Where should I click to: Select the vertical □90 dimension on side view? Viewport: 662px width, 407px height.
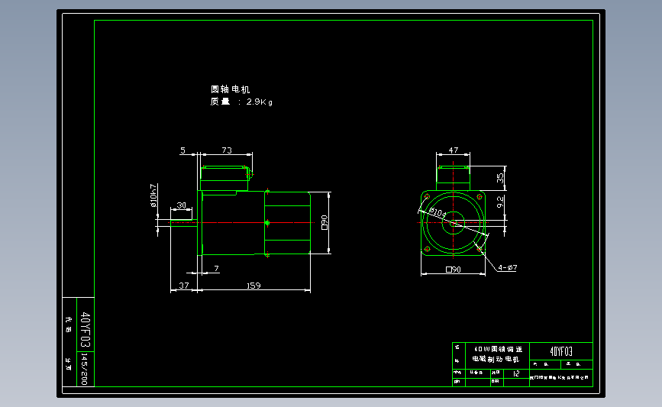pos(325,222)
